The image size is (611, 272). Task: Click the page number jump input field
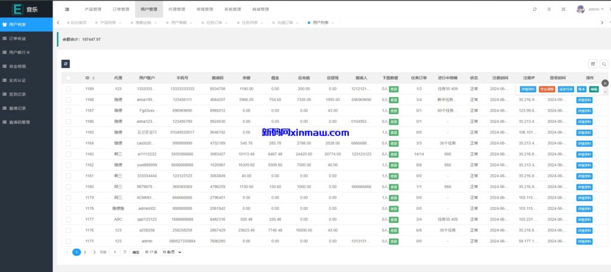115,252
